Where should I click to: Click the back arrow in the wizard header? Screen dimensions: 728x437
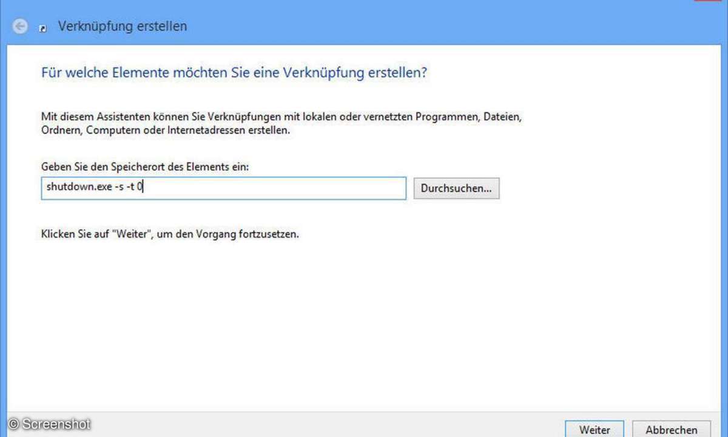click(x=20, y=27)
